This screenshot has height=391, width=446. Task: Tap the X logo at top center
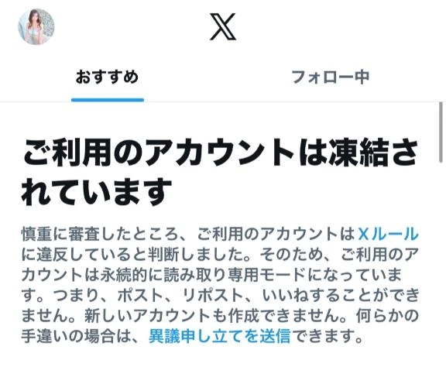(x=223, y=26)
